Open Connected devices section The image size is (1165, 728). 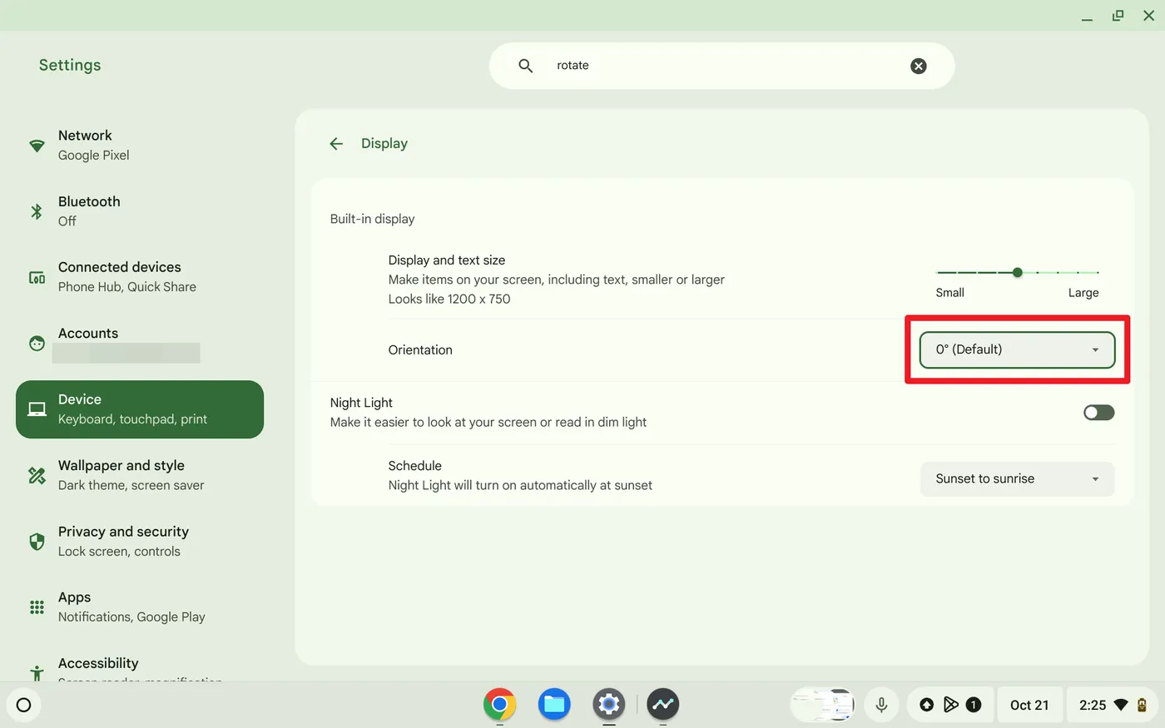[140, 277]
